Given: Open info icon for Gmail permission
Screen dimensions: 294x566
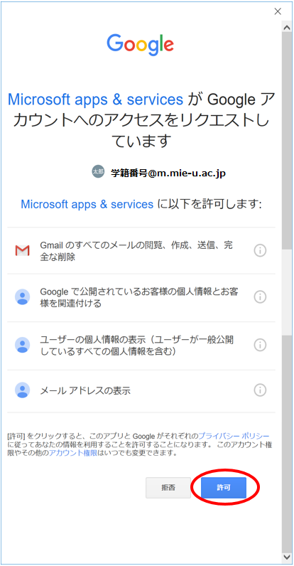Looking at the screenshot, I should 260,250.
